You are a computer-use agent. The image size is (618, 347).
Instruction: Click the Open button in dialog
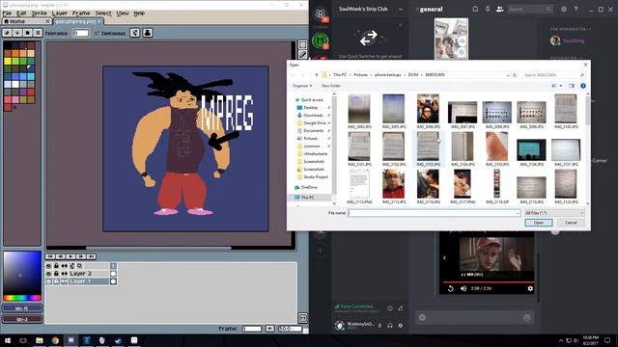pyautogui.click(x=539, y=223)
